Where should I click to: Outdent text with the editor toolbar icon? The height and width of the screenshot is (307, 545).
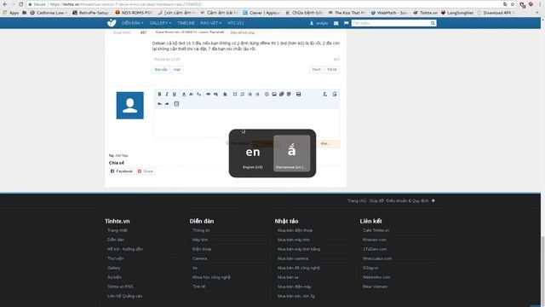click(250, 94)
